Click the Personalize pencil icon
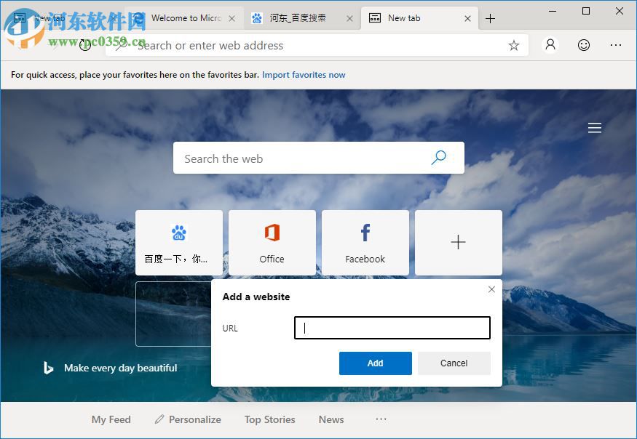Screen dimensions: 637x439 click(159, 419)
